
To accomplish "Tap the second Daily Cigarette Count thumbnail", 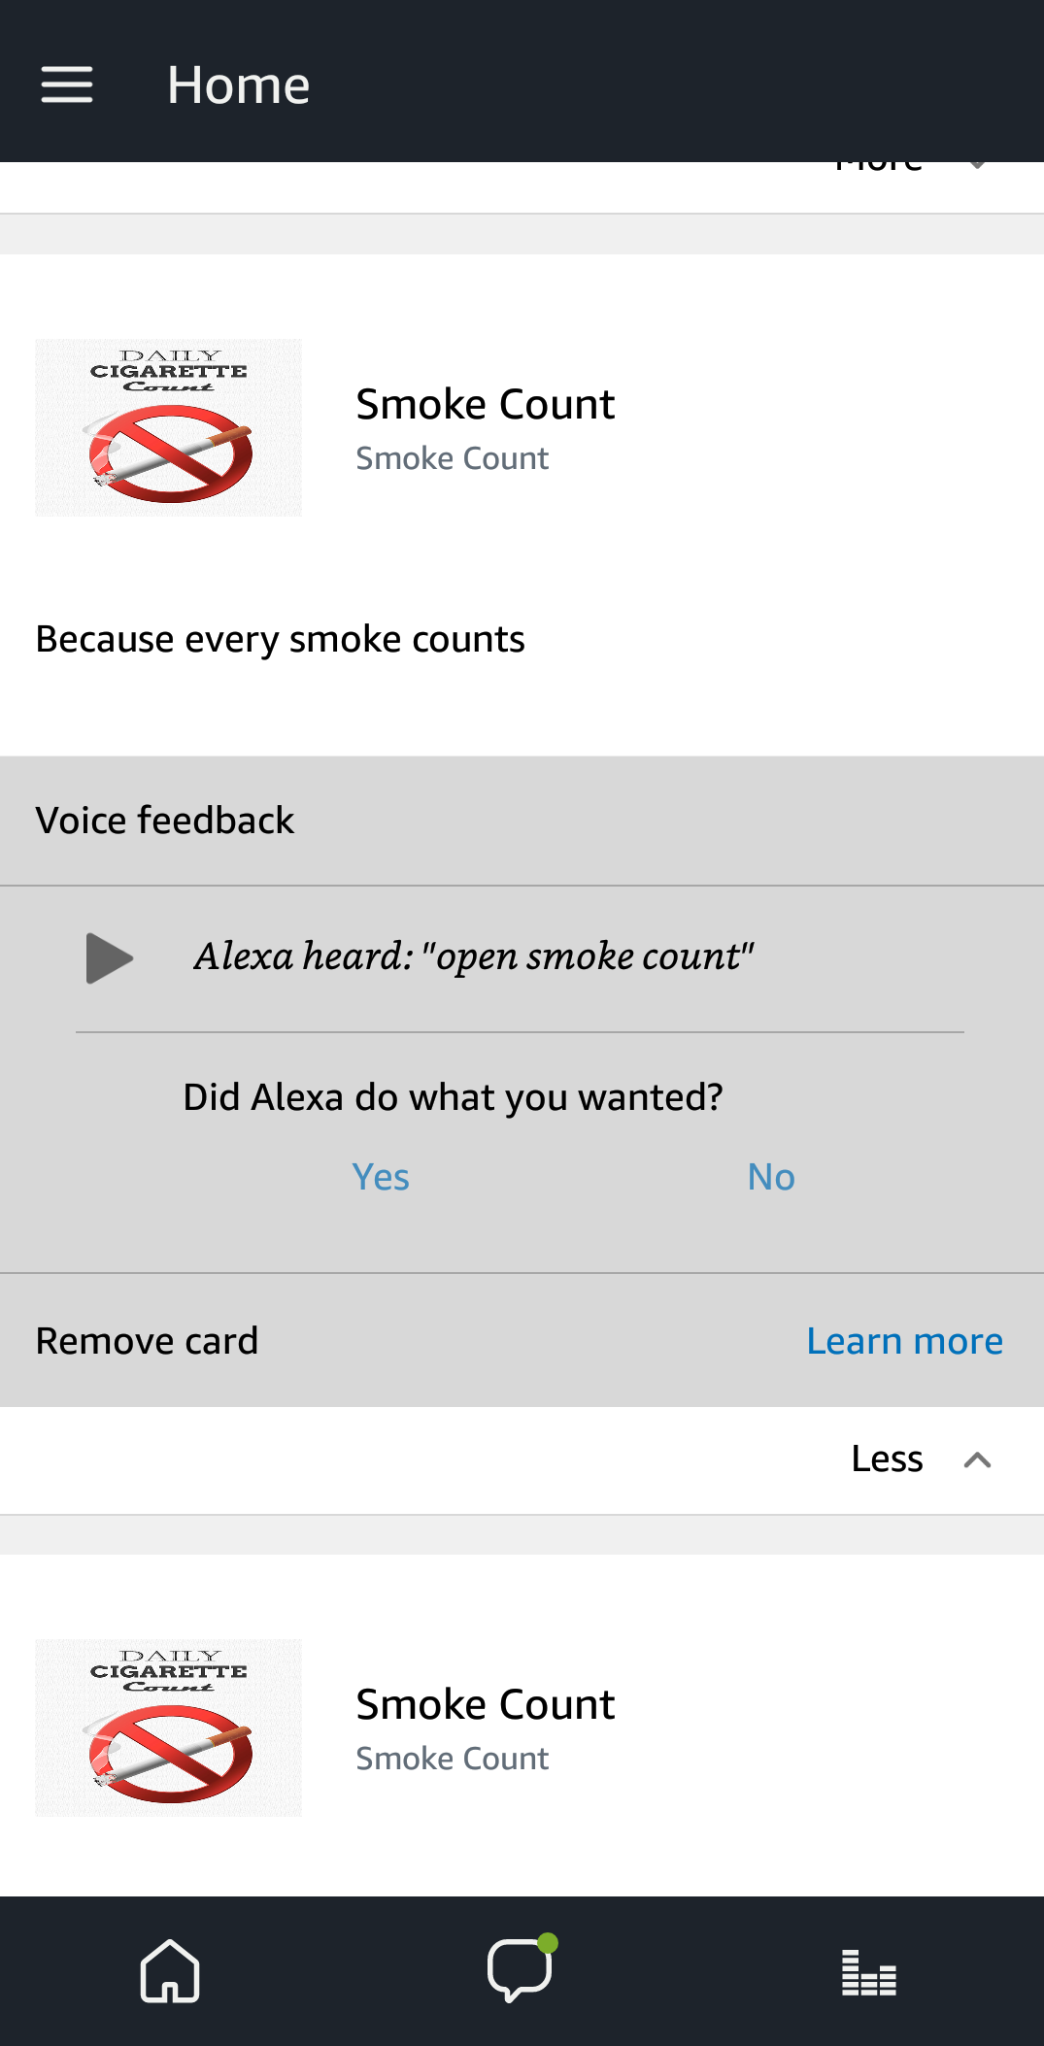I will coord(169,1727).
